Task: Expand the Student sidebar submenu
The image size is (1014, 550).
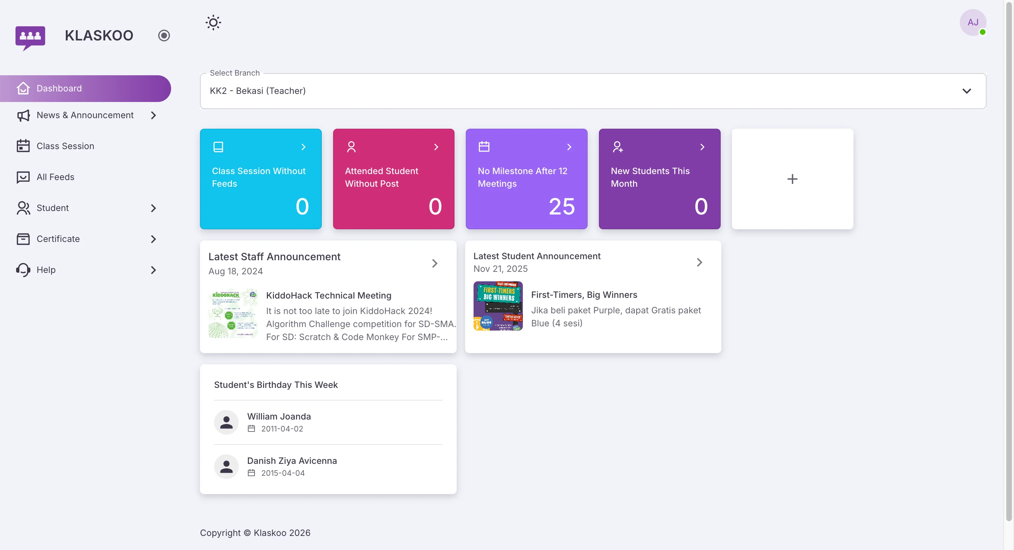Action: coord(154,208)
